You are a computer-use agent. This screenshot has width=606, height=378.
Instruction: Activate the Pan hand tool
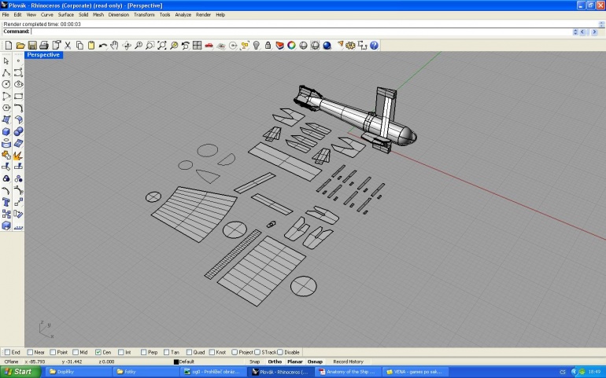[114, 46]
